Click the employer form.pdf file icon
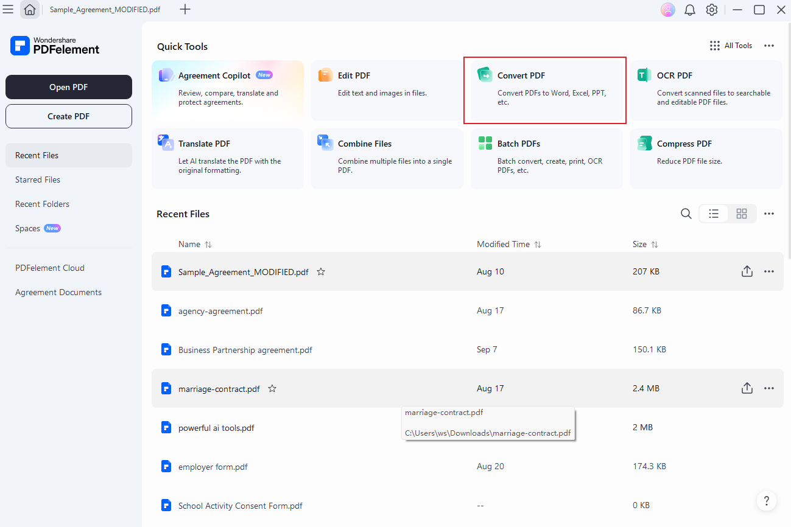Image resolution: width=791 pixels, height=527 pixels. 166,466
